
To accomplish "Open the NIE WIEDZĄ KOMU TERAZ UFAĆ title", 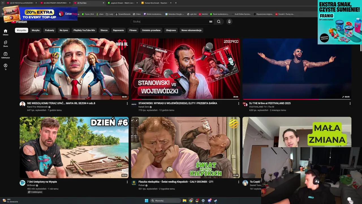I will click(x=61, y=103).
